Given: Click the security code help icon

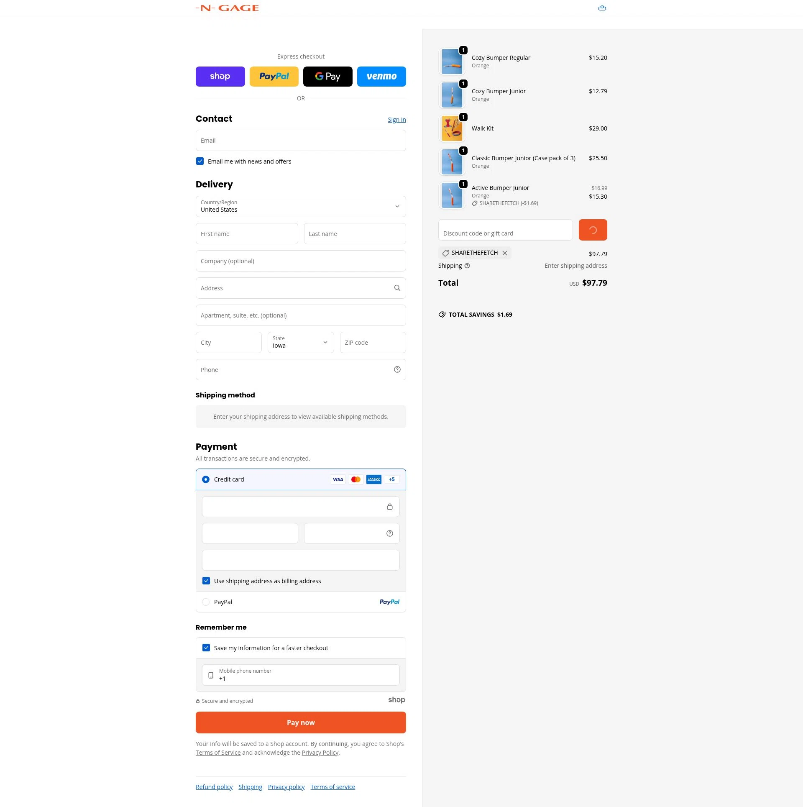Looking at the screenshot, I should coord(389,533).
